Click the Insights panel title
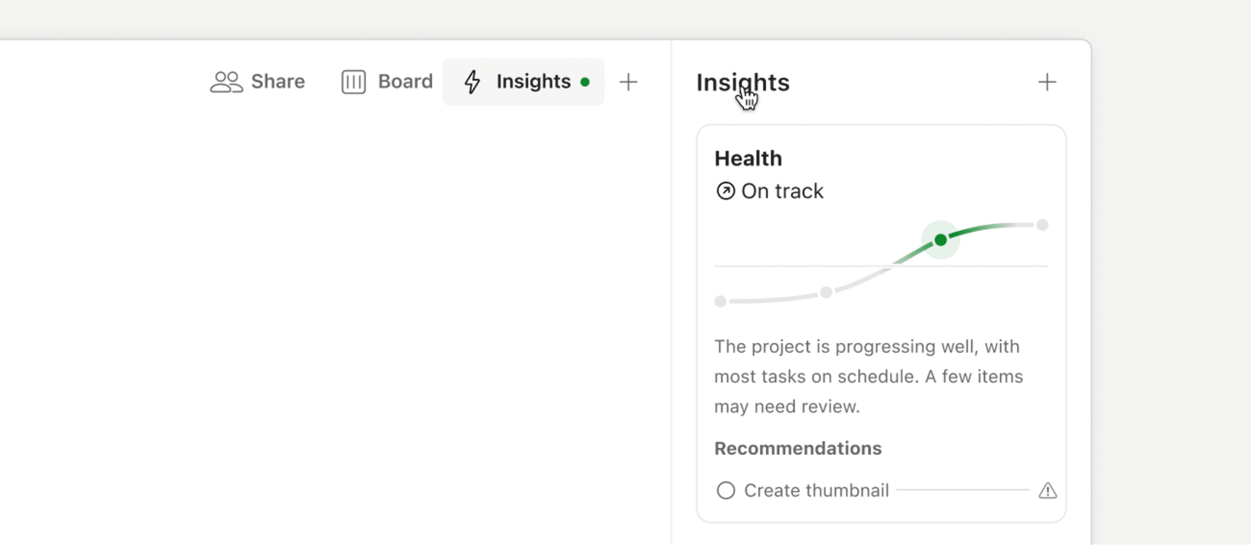 tap(742, 82)
